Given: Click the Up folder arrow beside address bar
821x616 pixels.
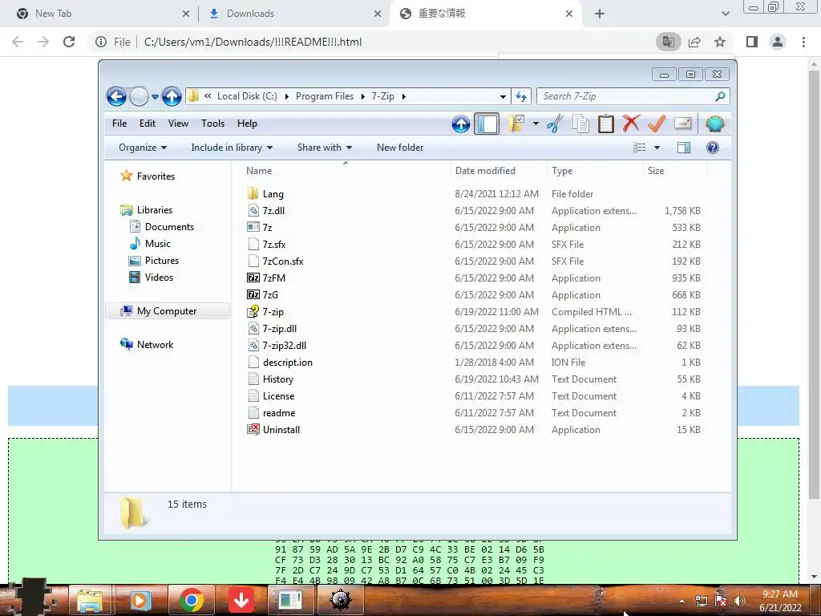Looking at the screenshot, I should 172,96.
